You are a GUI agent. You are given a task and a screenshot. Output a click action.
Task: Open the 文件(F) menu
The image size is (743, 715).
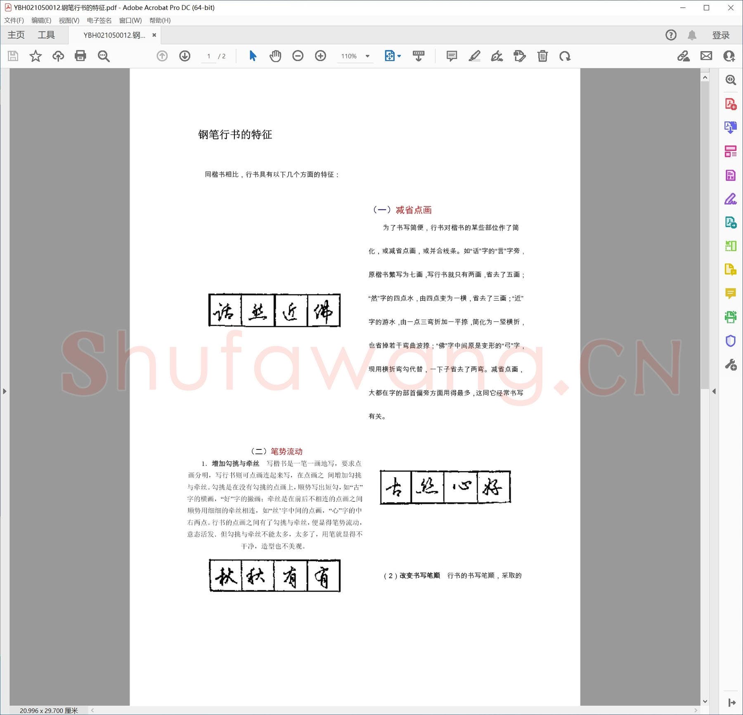(14, 20)
